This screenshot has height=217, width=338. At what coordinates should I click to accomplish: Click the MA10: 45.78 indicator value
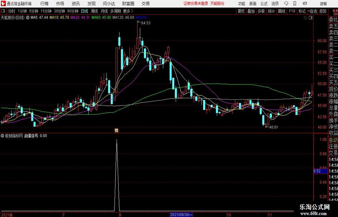(59, 17)
